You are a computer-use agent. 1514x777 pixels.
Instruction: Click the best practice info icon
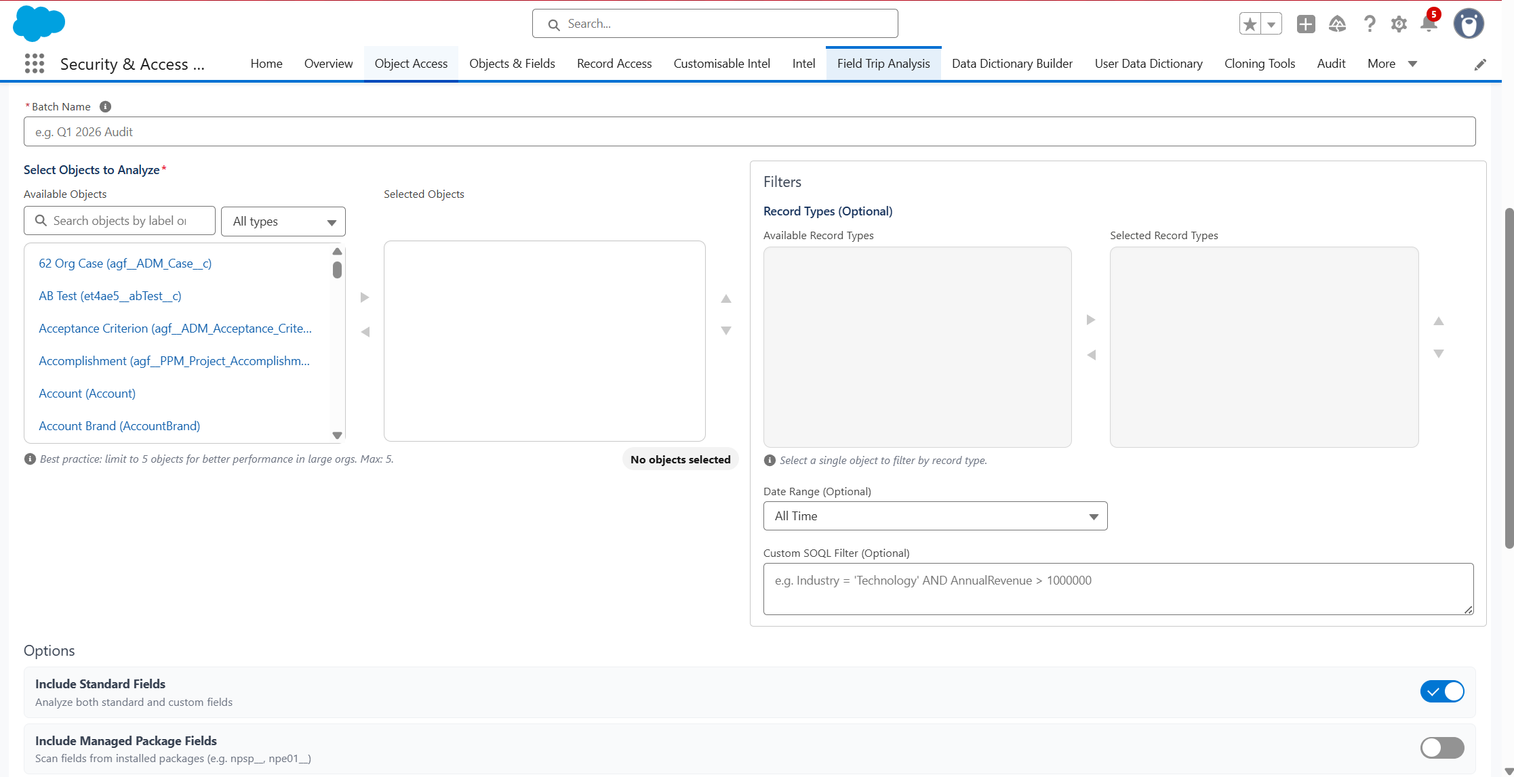pyautogui.click(x=30, y=459)
